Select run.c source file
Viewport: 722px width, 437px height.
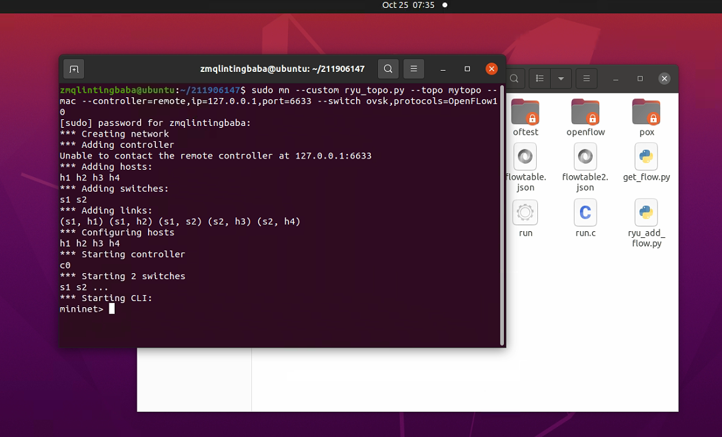(x=585, y=218)
